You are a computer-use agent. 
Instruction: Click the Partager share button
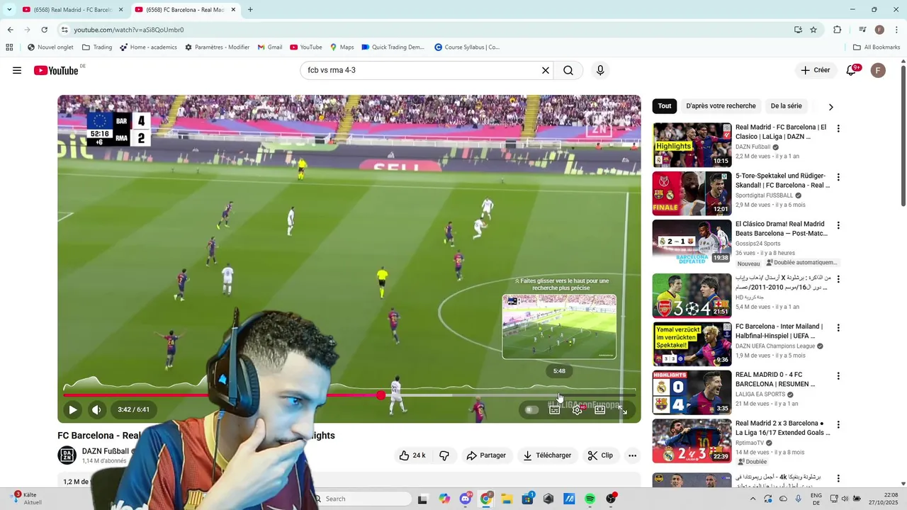[486, 455]
